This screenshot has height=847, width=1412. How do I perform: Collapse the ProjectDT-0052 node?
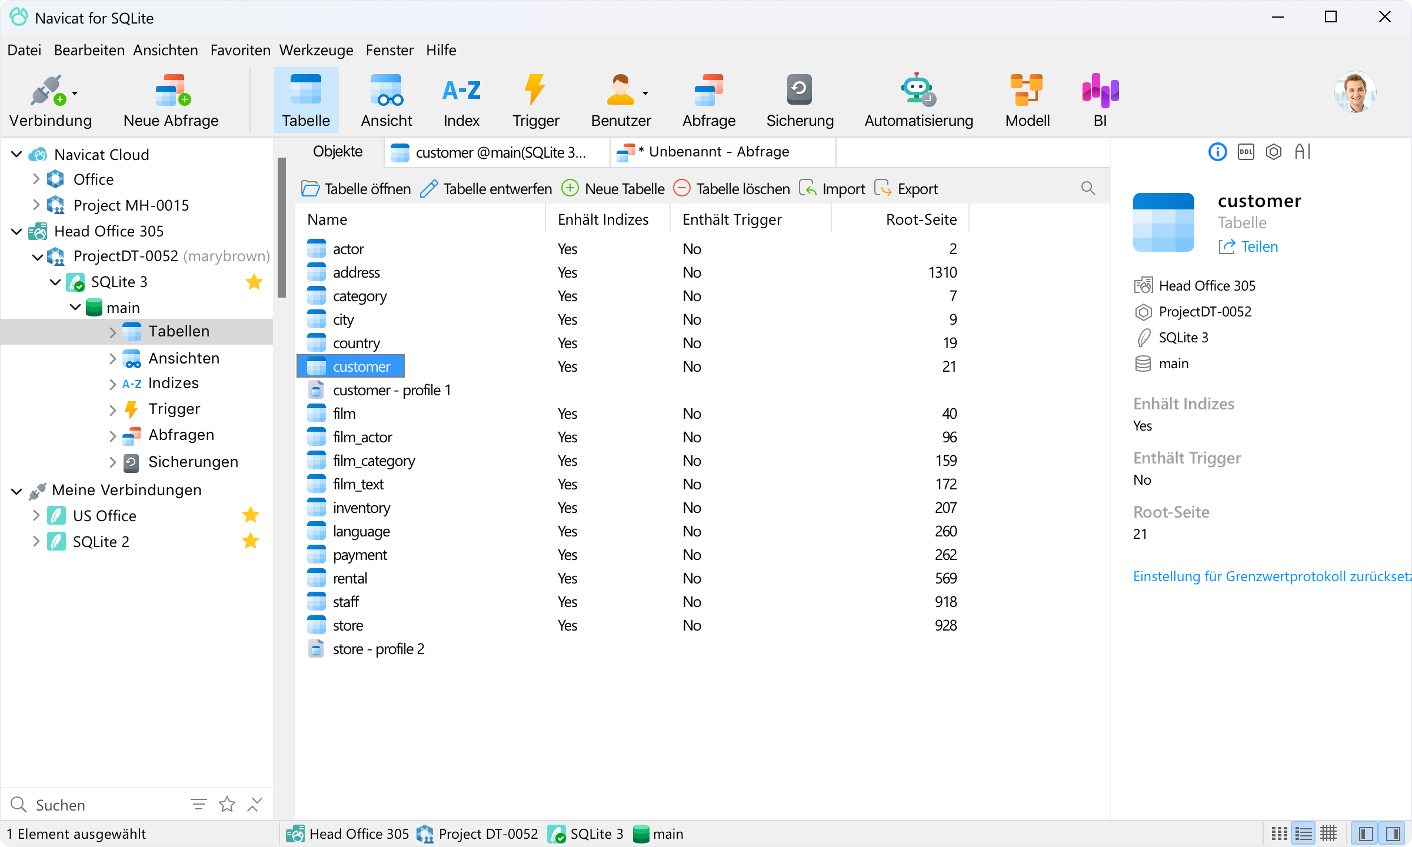click(36, 256)
